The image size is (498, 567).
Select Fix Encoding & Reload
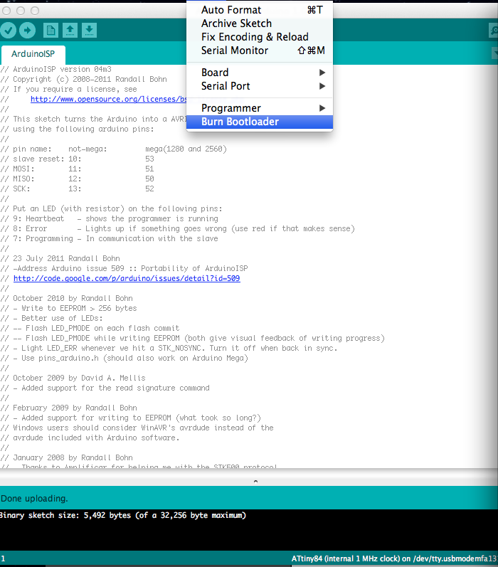pyautogui.click(x=260, y=37)
